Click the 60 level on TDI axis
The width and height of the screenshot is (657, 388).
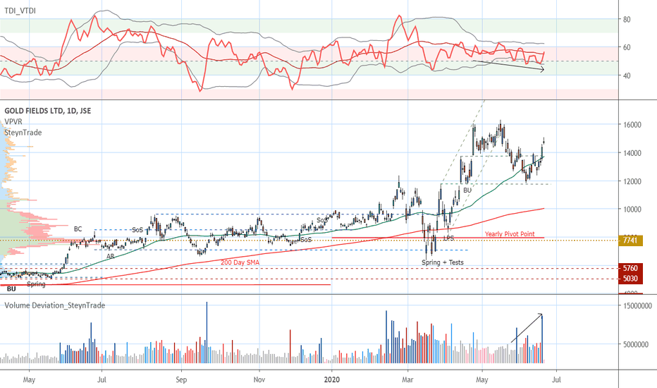click(627, 47)
